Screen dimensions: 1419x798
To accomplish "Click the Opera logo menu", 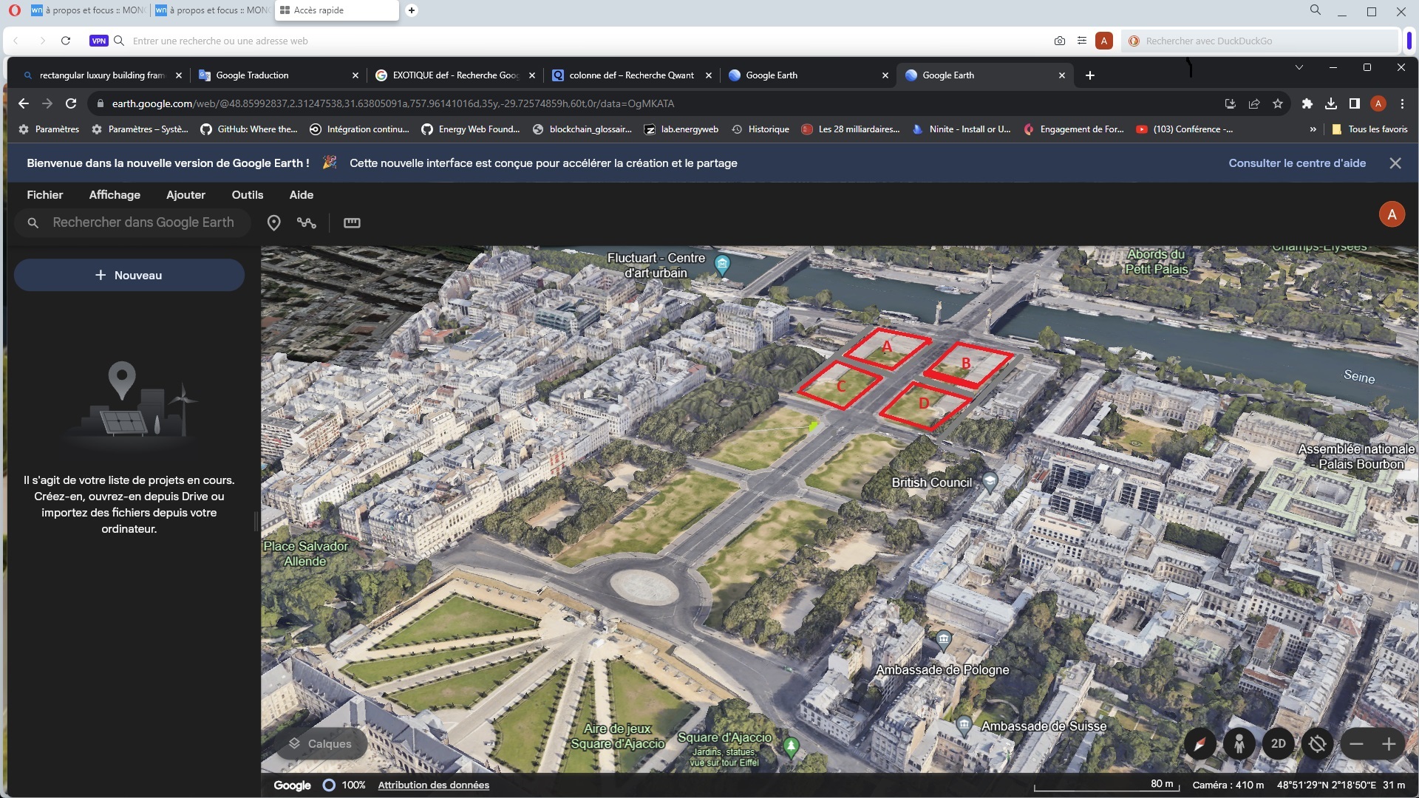I will pos(15,10).
